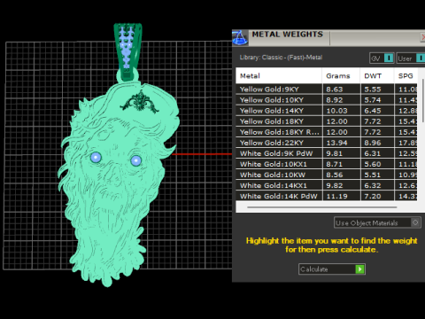Sort by Grams column header

click(341, 76)
